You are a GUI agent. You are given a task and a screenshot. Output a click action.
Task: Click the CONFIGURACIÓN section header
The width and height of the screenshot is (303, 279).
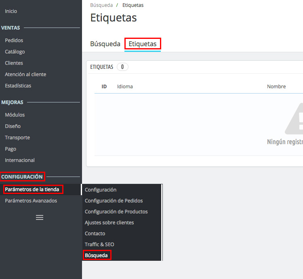[x=22, y=177]
